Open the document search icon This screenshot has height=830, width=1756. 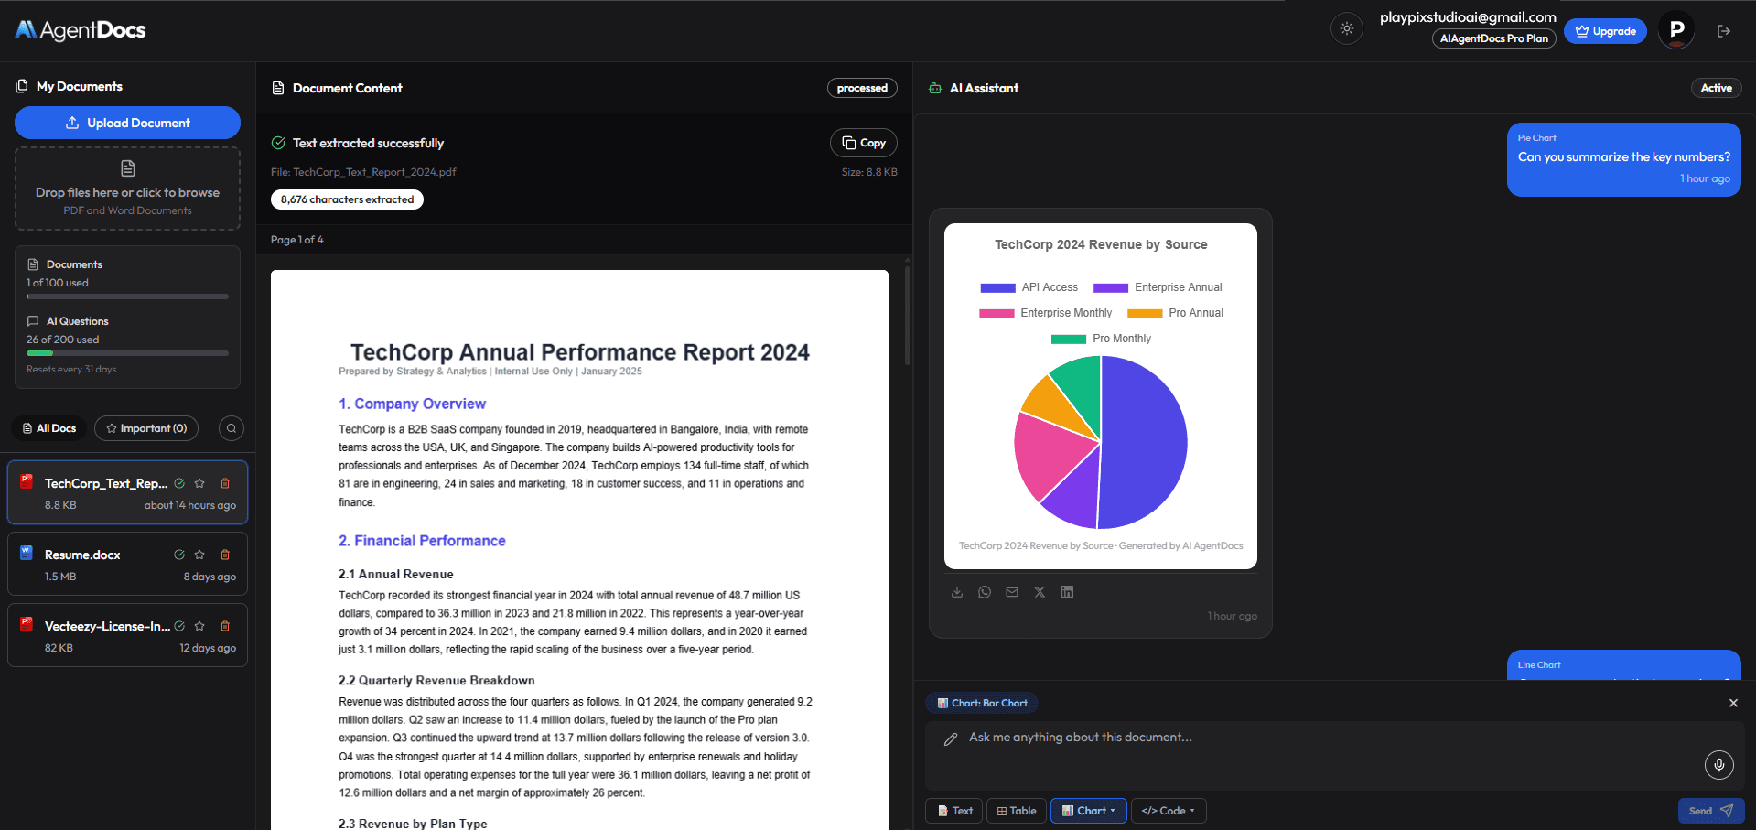[232, 428]
